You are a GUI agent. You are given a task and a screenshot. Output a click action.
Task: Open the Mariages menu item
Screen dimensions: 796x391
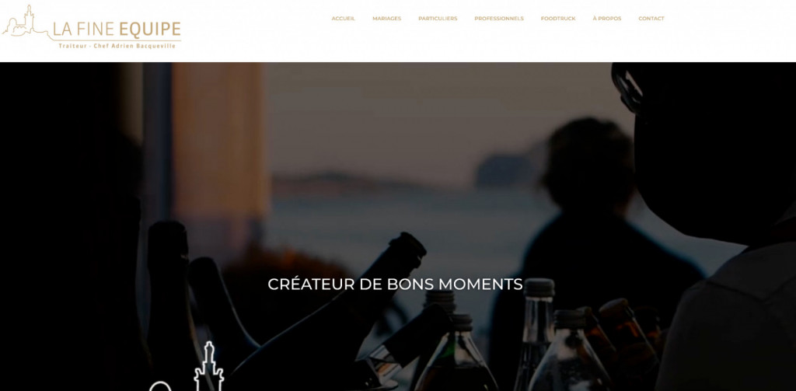tap(387, 19)
